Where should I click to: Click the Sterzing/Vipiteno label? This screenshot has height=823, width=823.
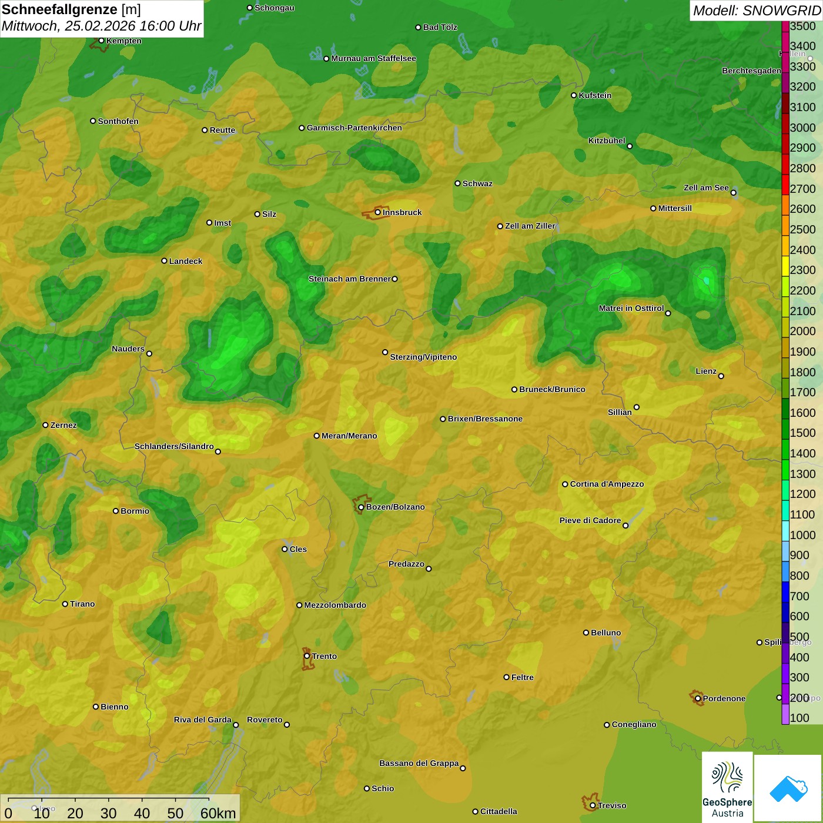click(423, 357)
